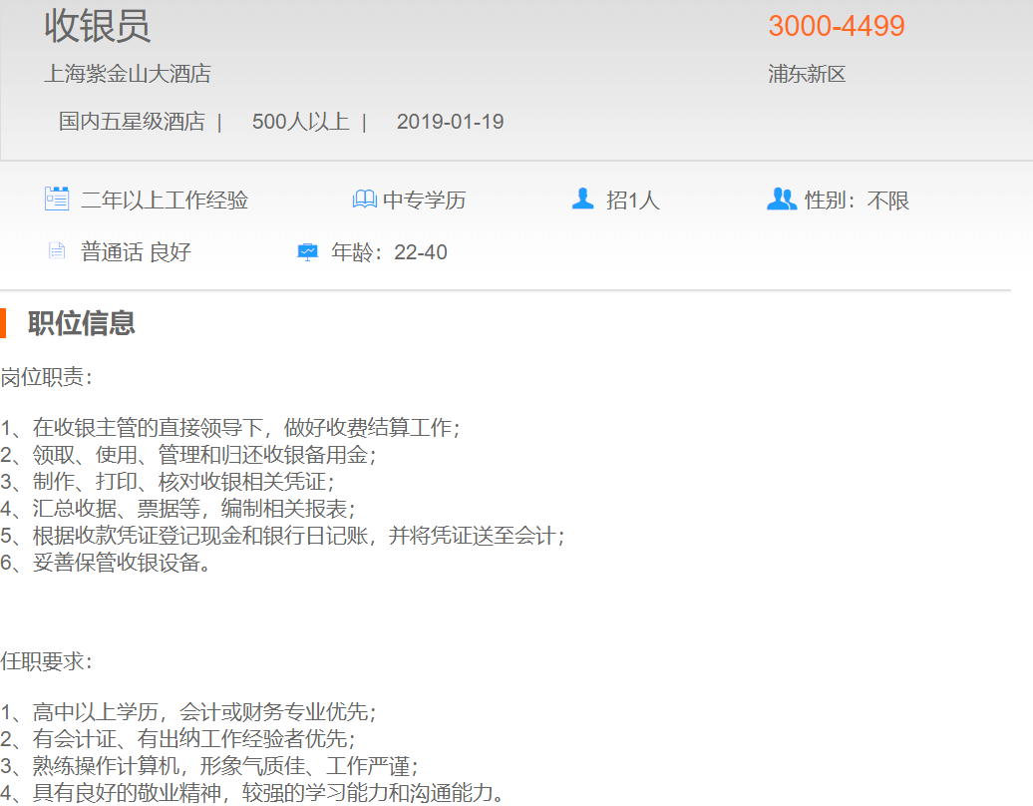Viewport: 1033px width, 806px height.
Task: Click the 职位信息 section heading
Action: pyautogui.click(x=81, y=323)
